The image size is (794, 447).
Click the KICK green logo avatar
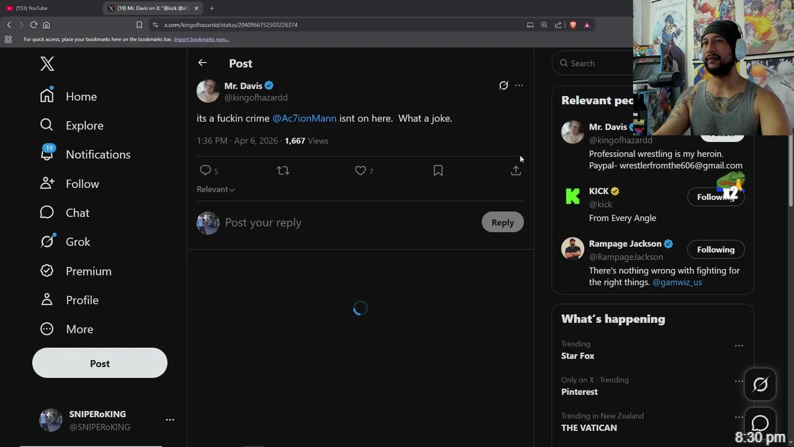coord(573,197)
